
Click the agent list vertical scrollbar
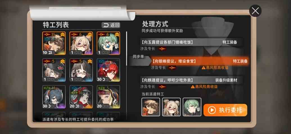coord(127,48)
